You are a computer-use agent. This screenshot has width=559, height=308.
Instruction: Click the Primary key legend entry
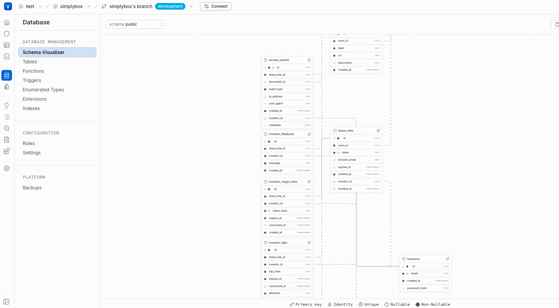point(306,304)
